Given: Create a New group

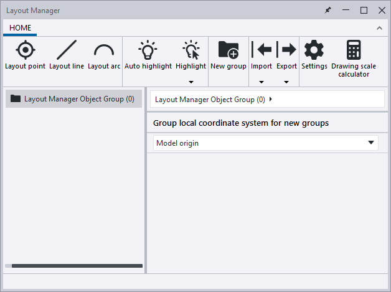Looking at the screenshot, I should (228, 50).
